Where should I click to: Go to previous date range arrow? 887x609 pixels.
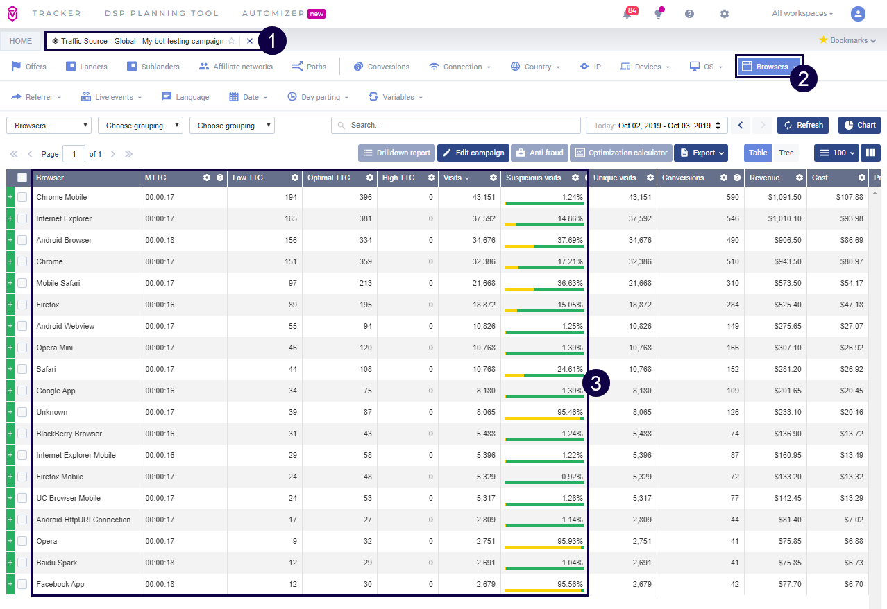click(741, 126)
